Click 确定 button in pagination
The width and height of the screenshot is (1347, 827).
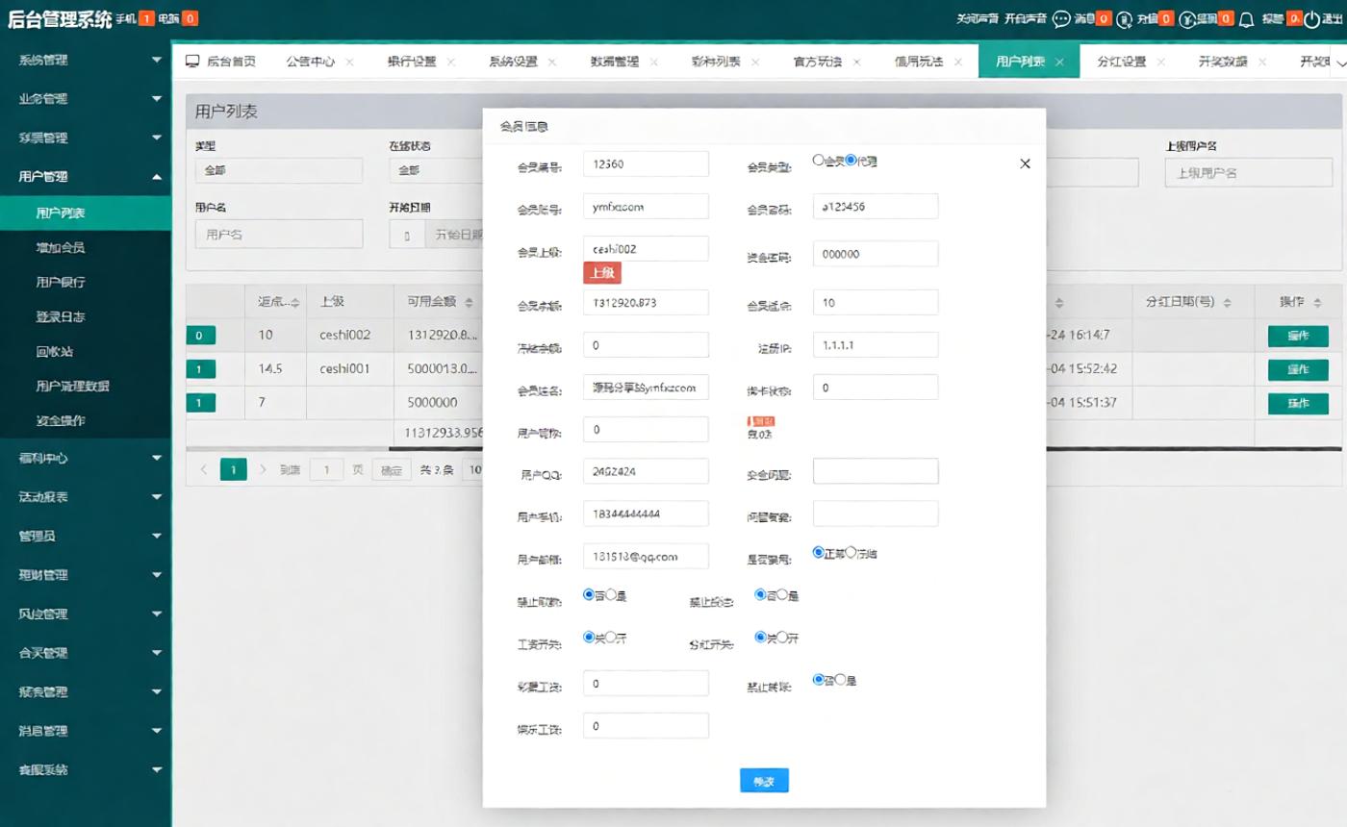tap(391, 469)
